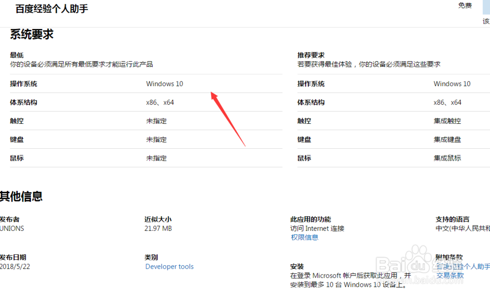490x297 pixels.
Task: Click the 最低 requirements heading
Action: point(17,55)
